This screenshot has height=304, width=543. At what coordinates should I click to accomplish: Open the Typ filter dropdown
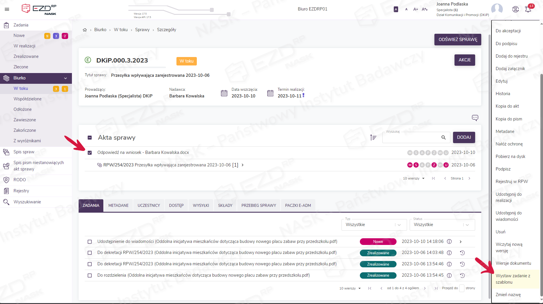click(x=374, y=225)
